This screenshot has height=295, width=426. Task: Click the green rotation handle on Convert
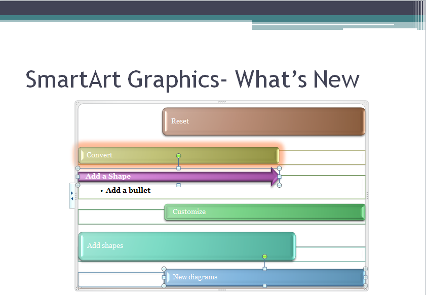point(178,155)
